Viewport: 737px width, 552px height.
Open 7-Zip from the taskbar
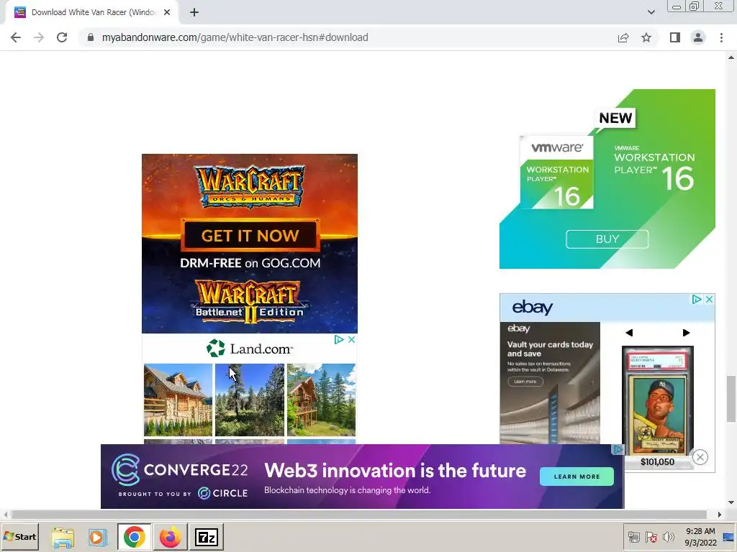(207, 537)
